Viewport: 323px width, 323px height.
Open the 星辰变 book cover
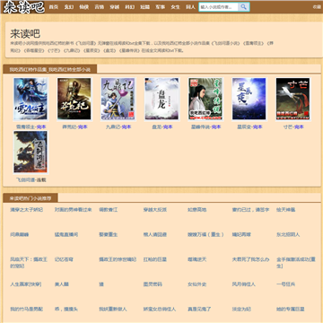point(249,99)
